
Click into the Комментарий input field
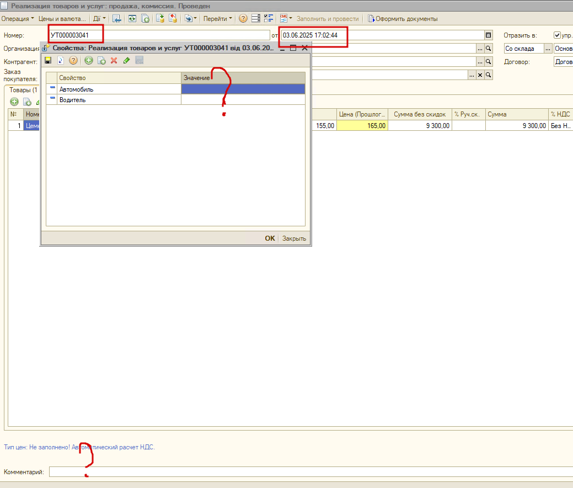pos(311,472)
